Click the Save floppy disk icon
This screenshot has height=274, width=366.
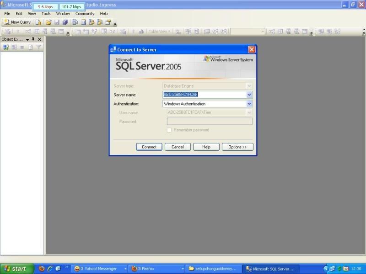pos(57,22)
